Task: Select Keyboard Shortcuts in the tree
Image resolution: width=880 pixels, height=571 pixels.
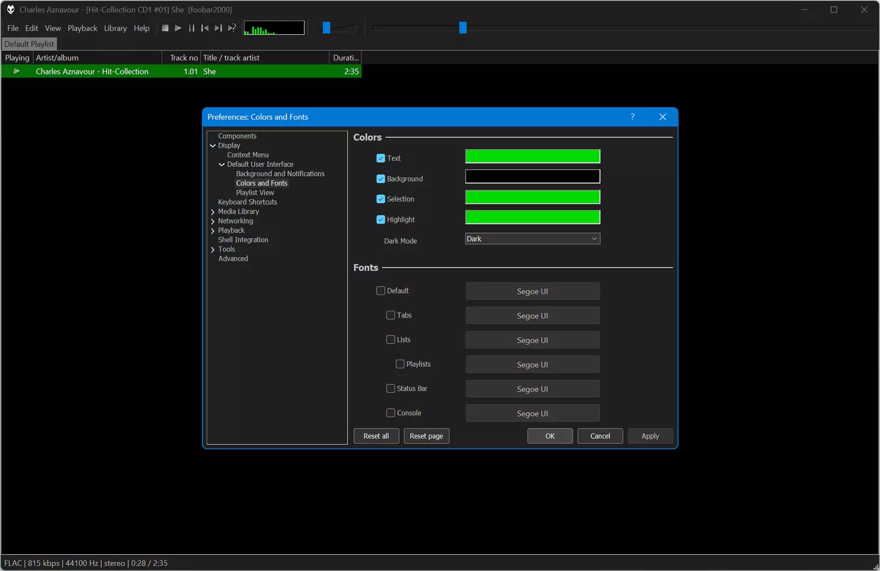Action: [247, 202]
